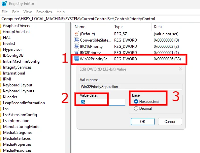Select the IntegrityServices key
Viewport: 200px width, 153px height.
[x=17, y=67]
